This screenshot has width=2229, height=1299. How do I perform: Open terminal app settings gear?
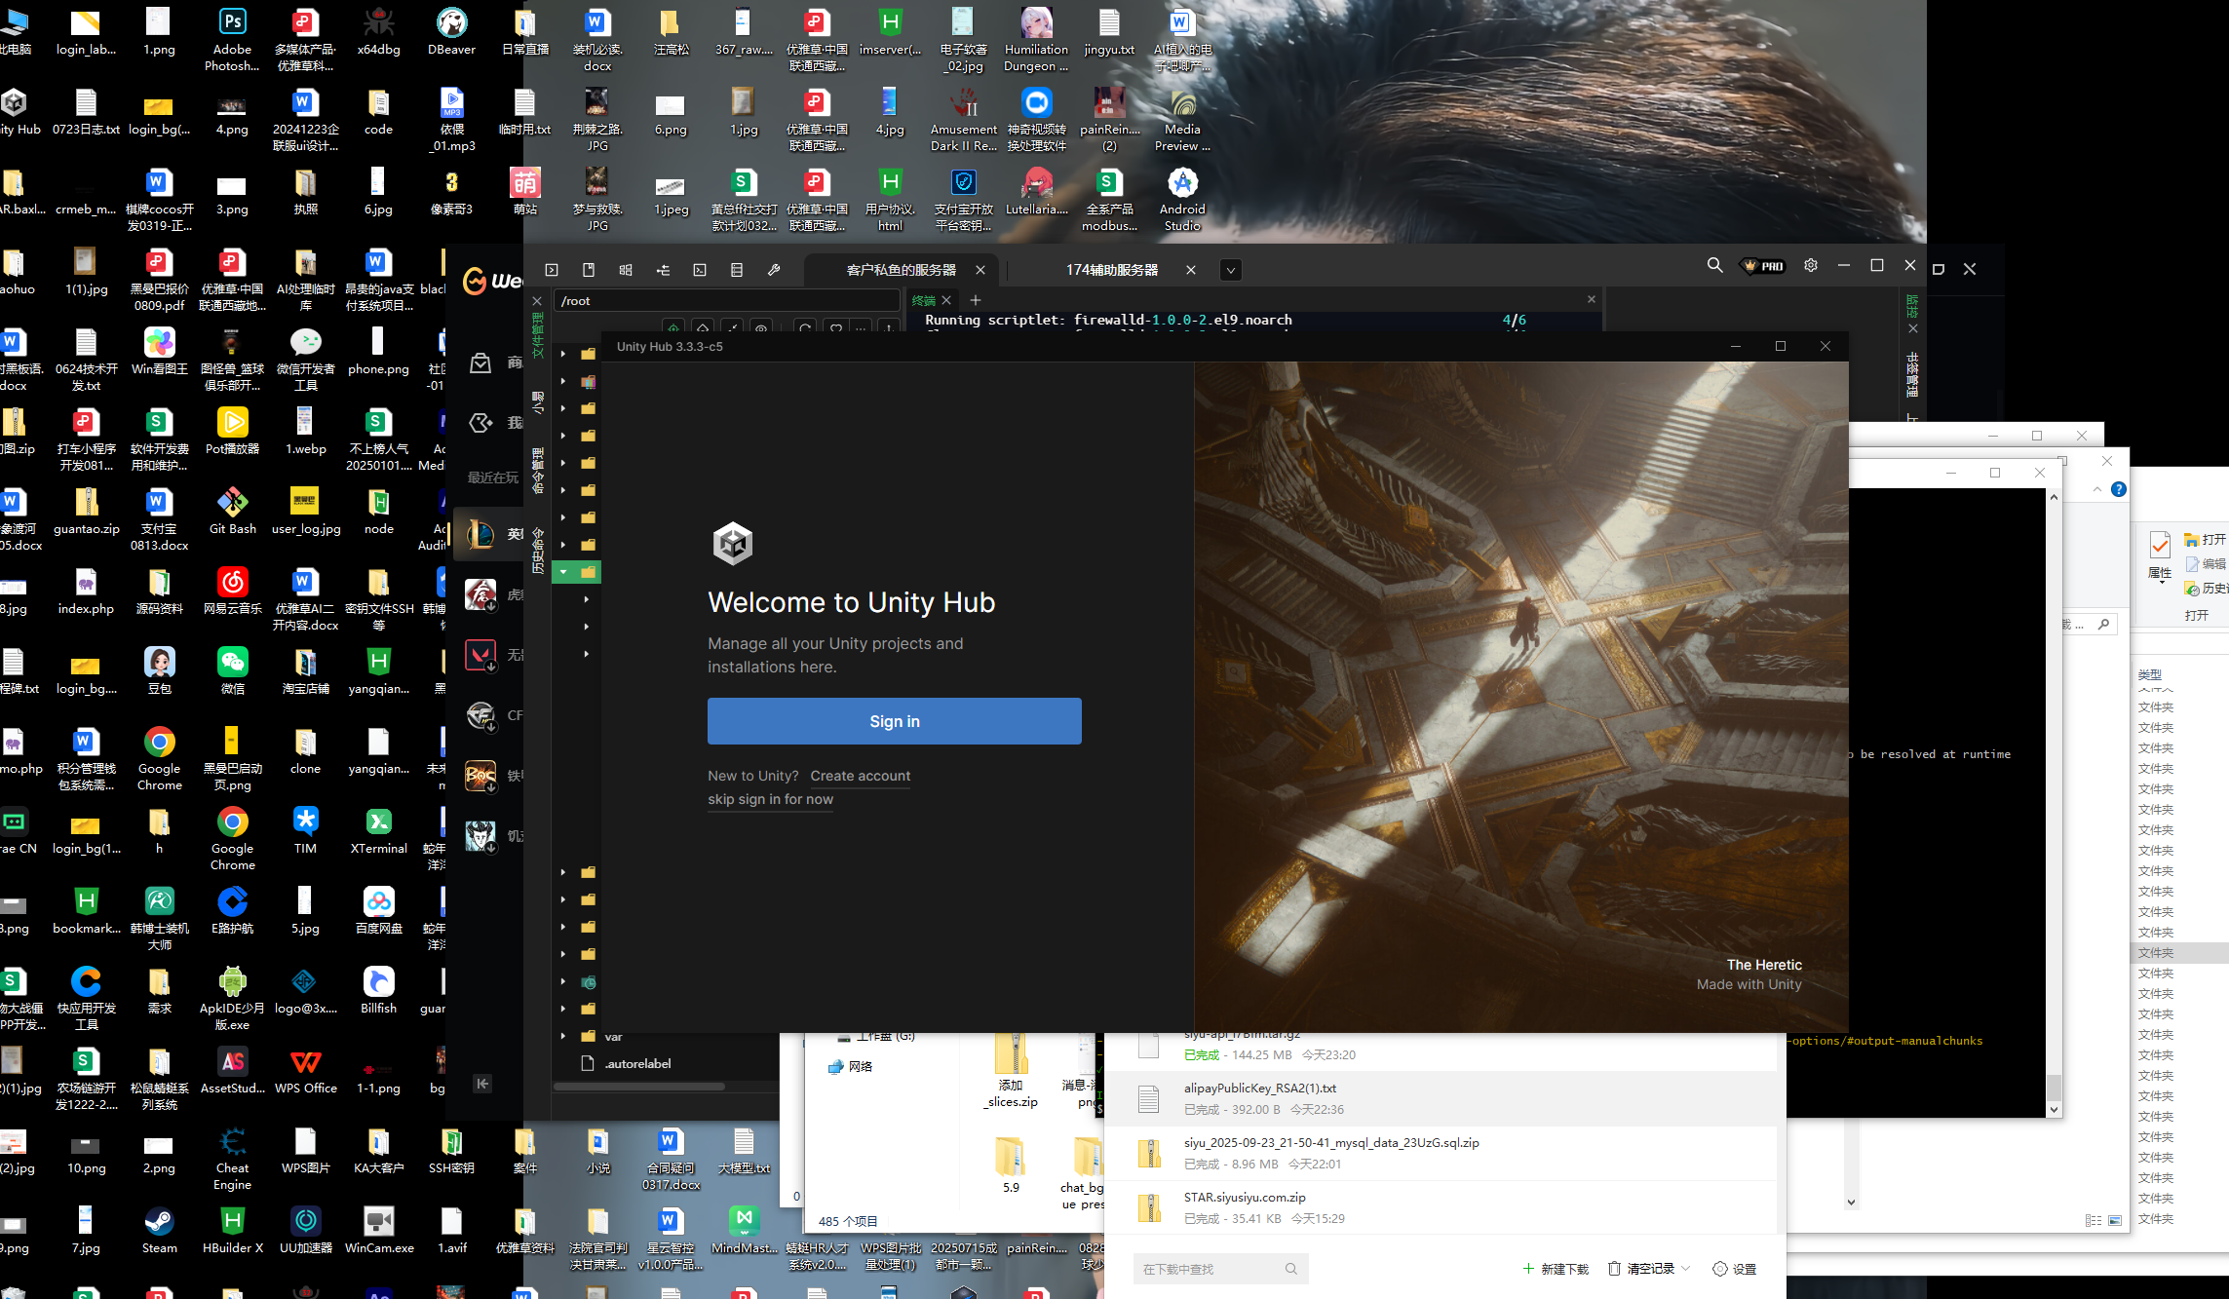pos(1811,265)
